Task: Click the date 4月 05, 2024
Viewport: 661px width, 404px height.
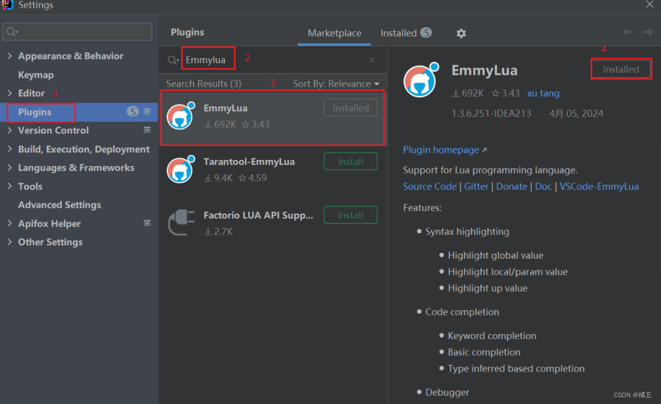Action: pyautogui.click(x=576, y=113)
